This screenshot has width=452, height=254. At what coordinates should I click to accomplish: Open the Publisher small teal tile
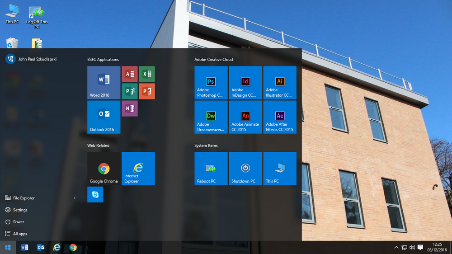(129, 91)
